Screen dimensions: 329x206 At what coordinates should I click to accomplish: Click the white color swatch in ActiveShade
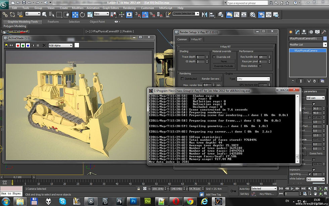(77, 45)
